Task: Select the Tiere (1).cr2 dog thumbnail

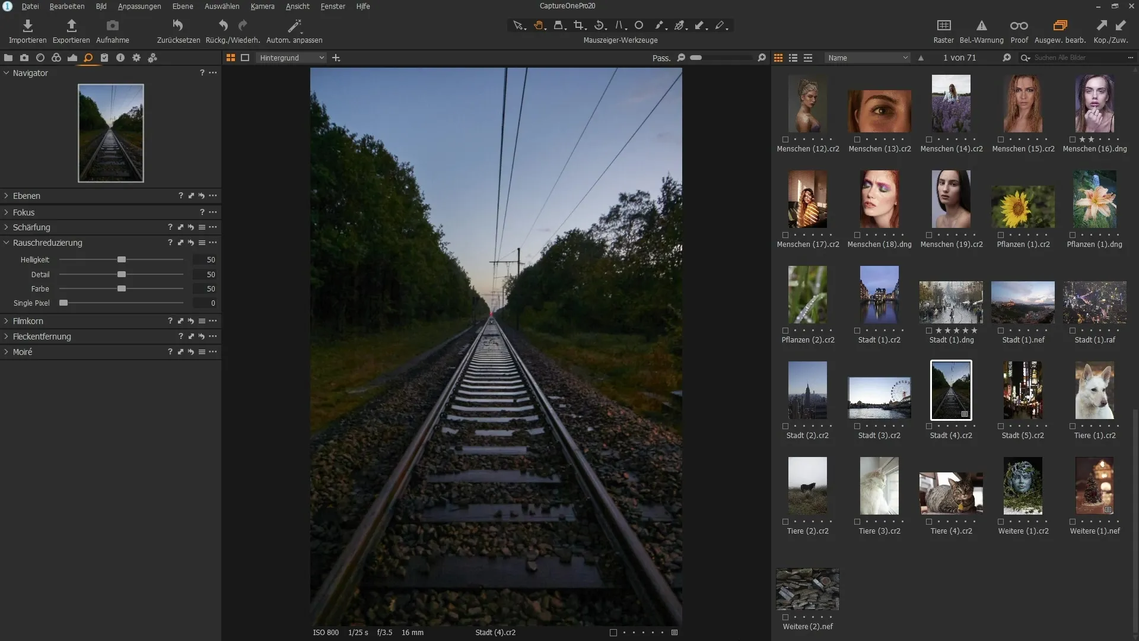Action: (1095, 391)
